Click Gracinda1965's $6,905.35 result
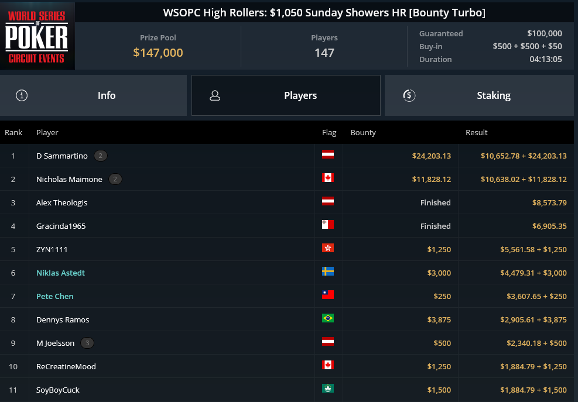578x402 pixels. pyautogui.click(x=549, y=226)
